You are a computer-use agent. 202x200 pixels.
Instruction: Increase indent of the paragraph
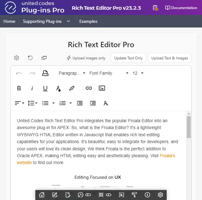[93, 103]
